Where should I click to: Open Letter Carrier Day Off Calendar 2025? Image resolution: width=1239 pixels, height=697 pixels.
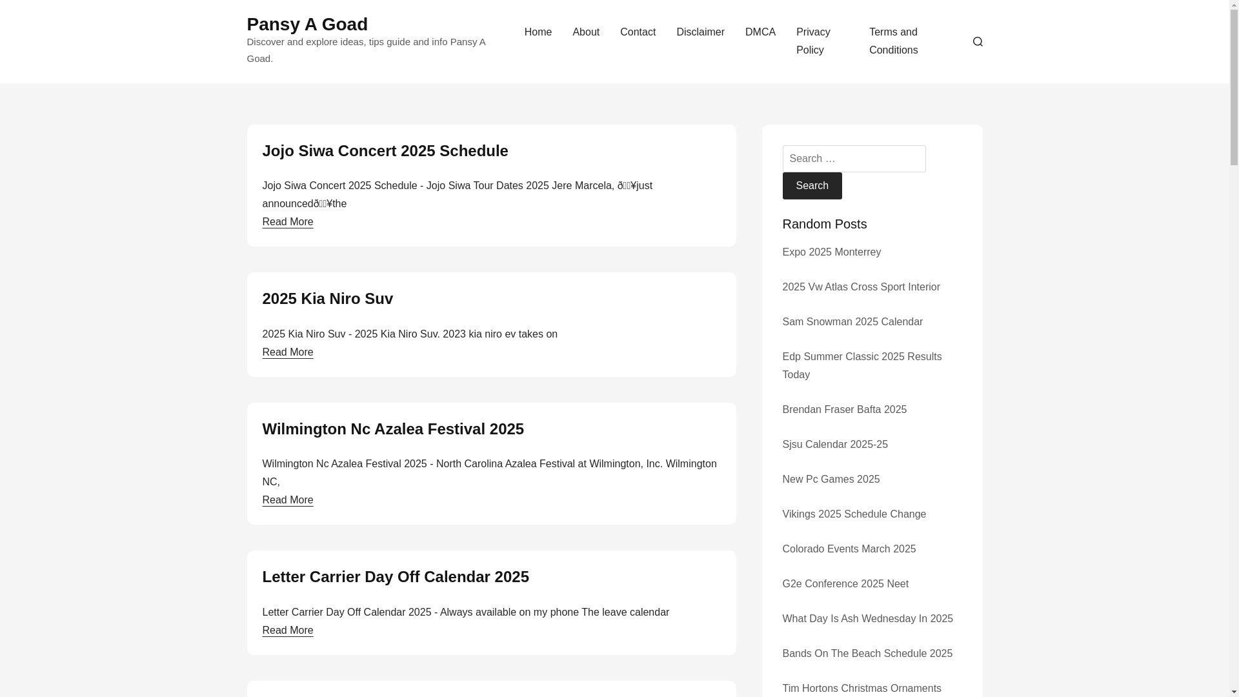[395, 577]
